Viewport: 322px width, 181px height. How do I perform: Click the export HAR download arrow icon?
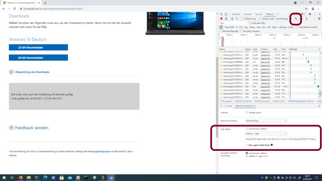tap(307, 19)
